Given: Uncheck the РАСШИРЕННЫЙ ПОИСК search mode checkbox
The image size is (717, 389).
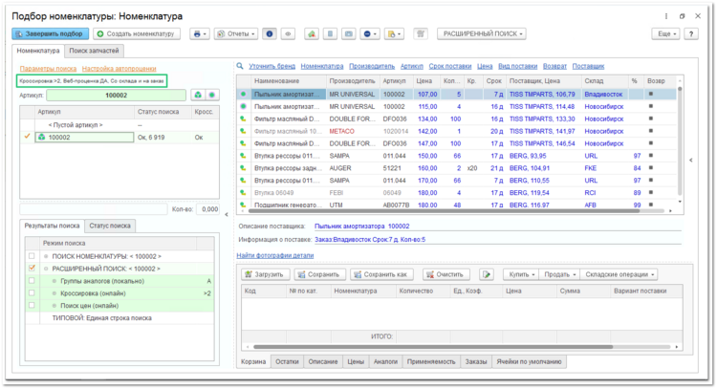Looking at the screenshot, I should [32, 269].
